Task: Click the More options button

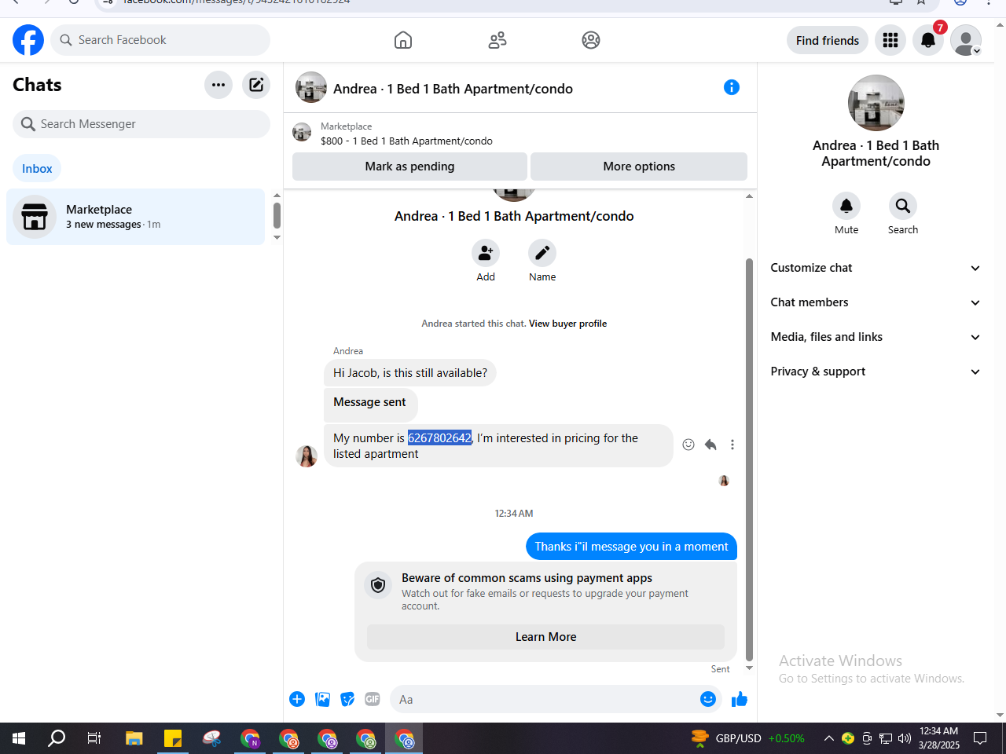Action: (x=639, y=167)
